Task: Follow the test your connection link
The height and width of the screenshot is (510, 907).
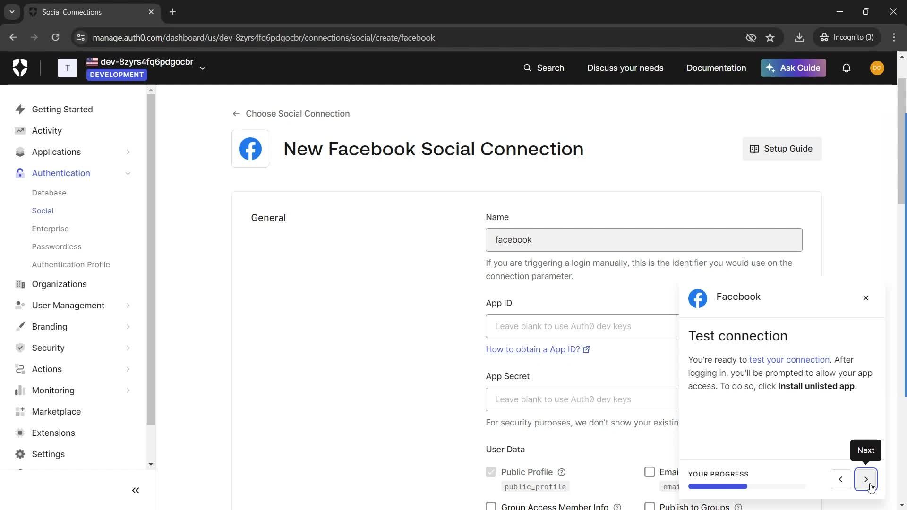Action: 789,360
